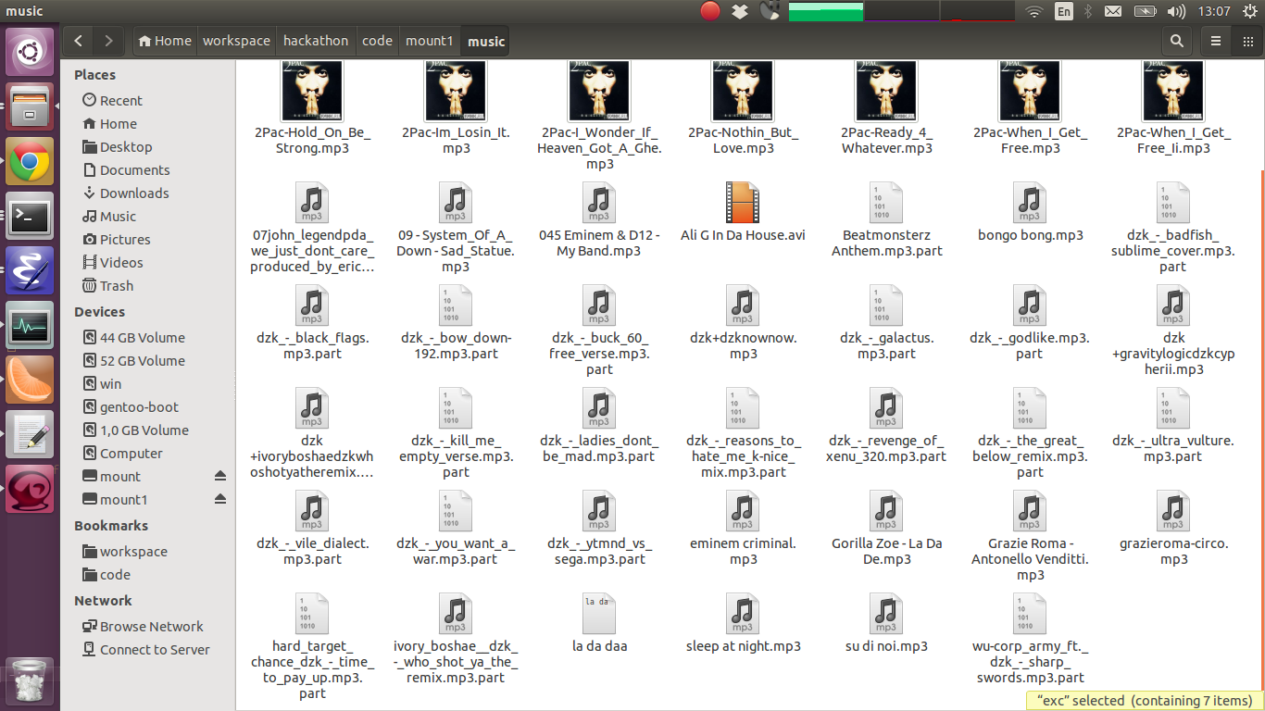Image resolution: width=1265 pixels, height=711 pixels.
Task: Go forward with the toolbar forward arrow
Action: [109, 41]
